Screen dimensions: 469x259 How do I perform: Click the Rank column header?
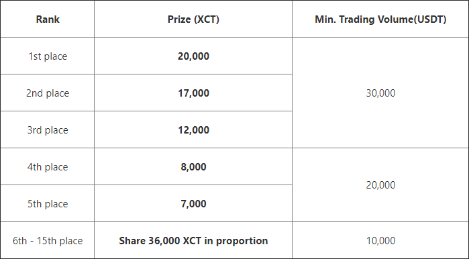(48, 19)
